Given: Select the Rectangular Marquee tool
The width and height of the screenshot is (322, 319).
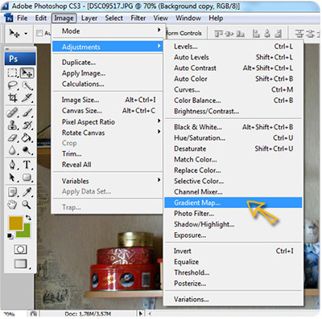Looking at the screenshot, I should (x=12, y=73).
